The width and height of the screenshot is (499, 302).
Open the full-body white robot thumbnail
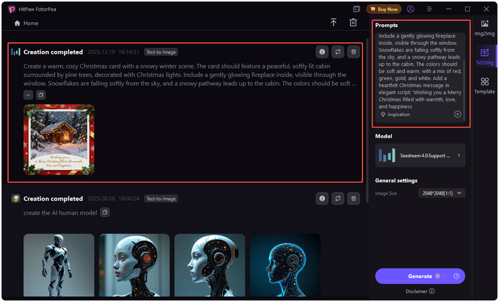click(59, 265)
